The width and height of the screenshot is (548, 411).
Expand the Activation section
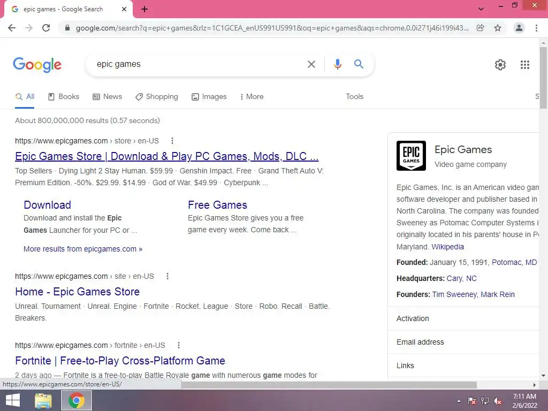point(463,318)
